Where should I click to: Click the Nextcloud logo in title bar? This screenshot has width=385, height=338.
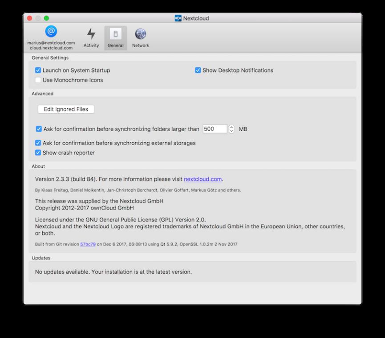click(178, 18)
